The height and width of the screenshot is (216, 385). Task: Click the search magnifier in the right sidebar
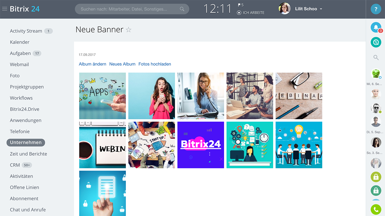(x=376, y=58)
